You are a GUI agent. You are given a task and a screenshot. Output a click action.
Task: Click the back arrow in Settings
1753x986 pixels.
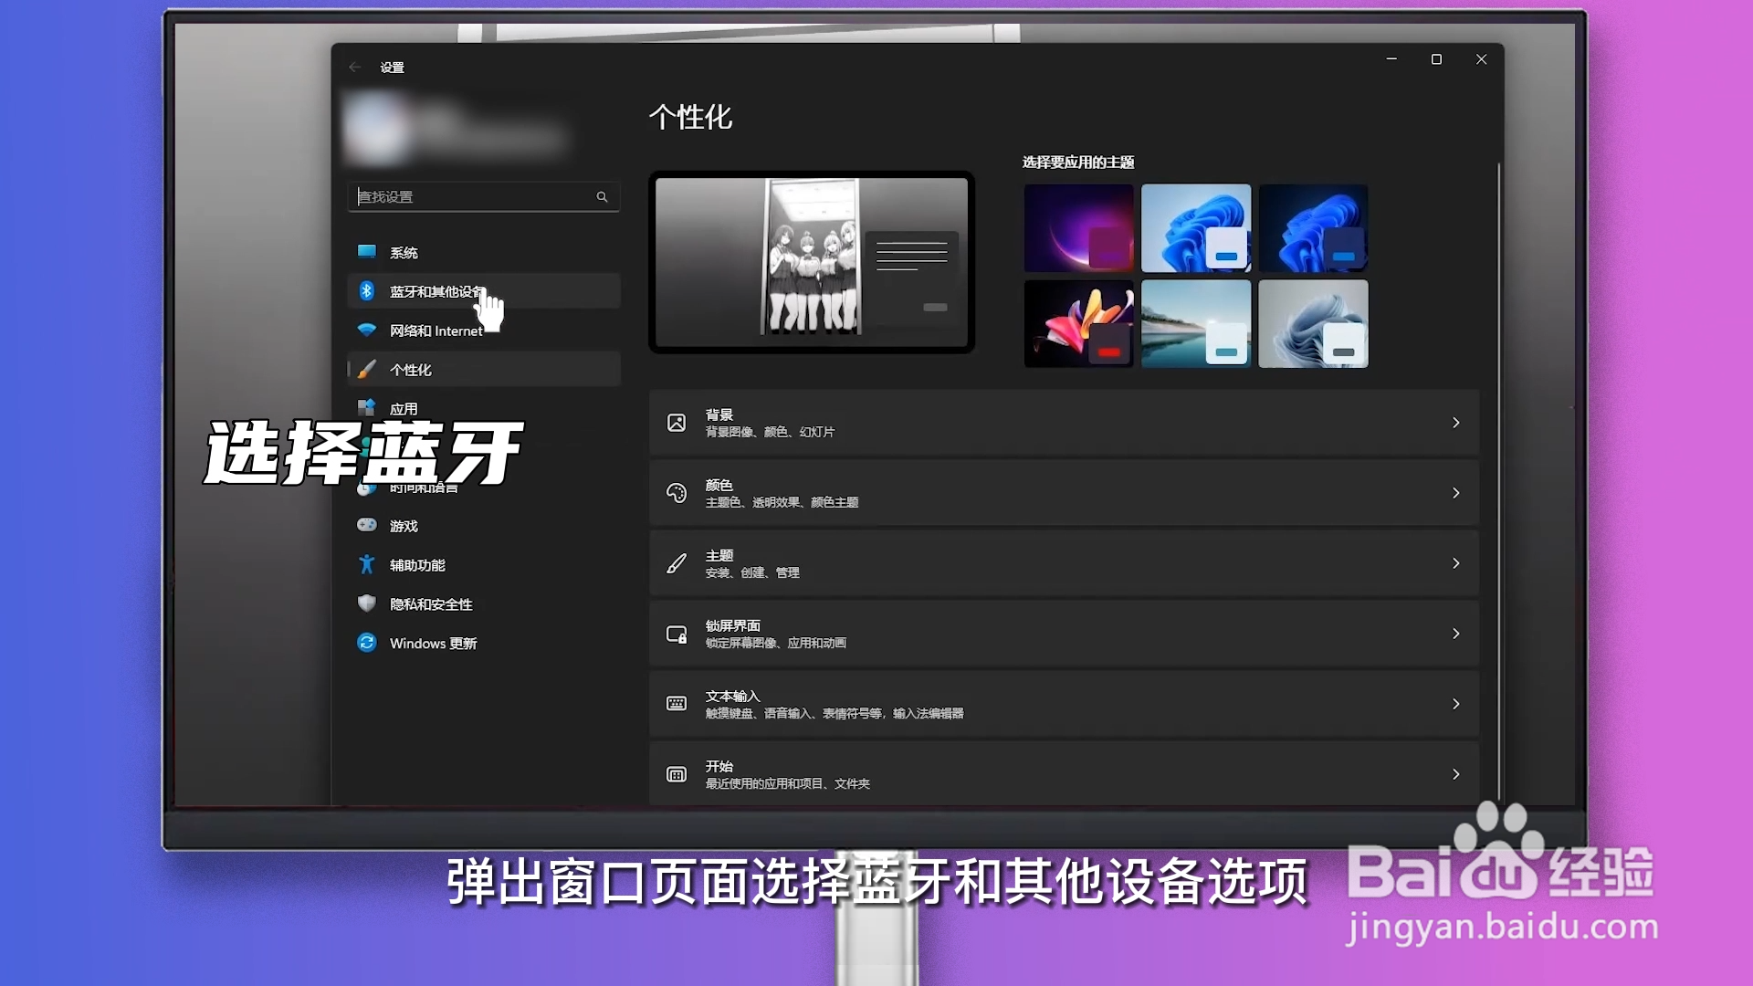click(x=355, y=67)
